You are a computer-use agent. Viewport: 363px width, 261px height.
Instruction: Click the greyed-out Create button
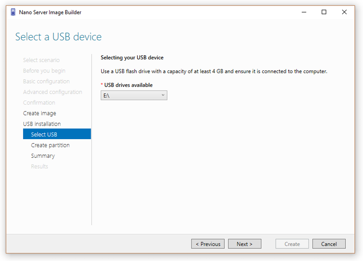(x=292, y=244)
